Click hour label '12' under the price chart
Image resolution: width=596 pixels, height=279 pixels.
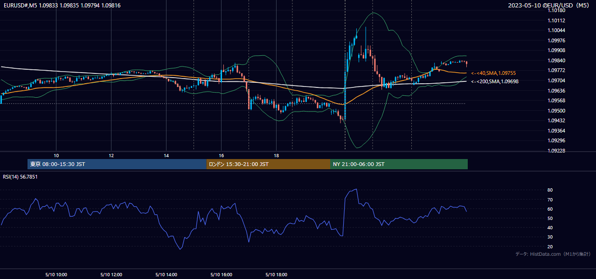[x=111, y=156]
